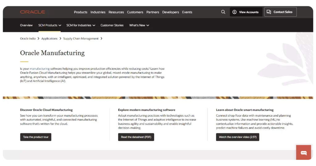Open the Partners menu
Screen dimensions: 316x166
click(152, 12)
